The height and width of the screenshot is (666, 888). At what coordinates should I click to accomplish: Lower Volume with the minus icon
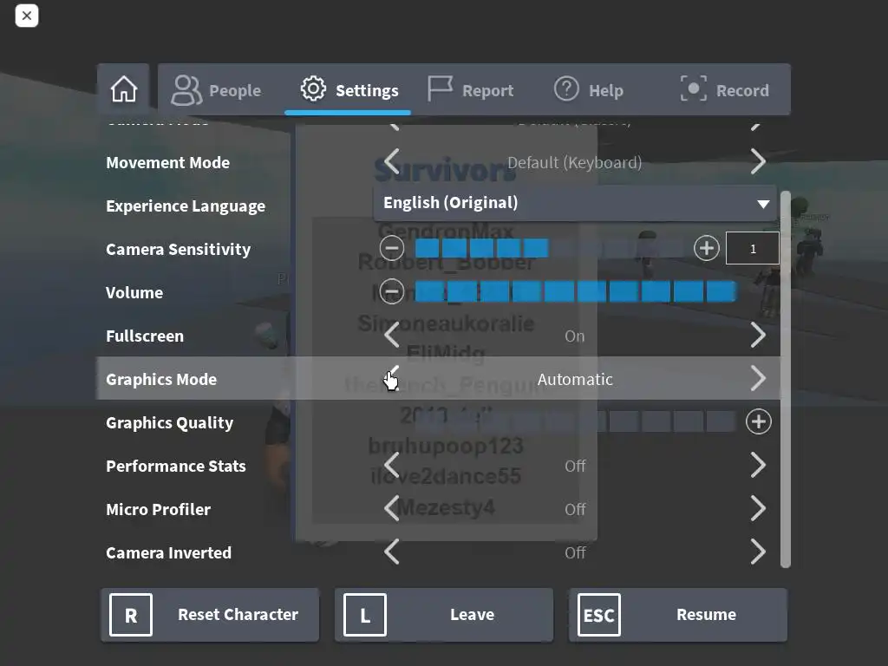(x=392, y=291)
